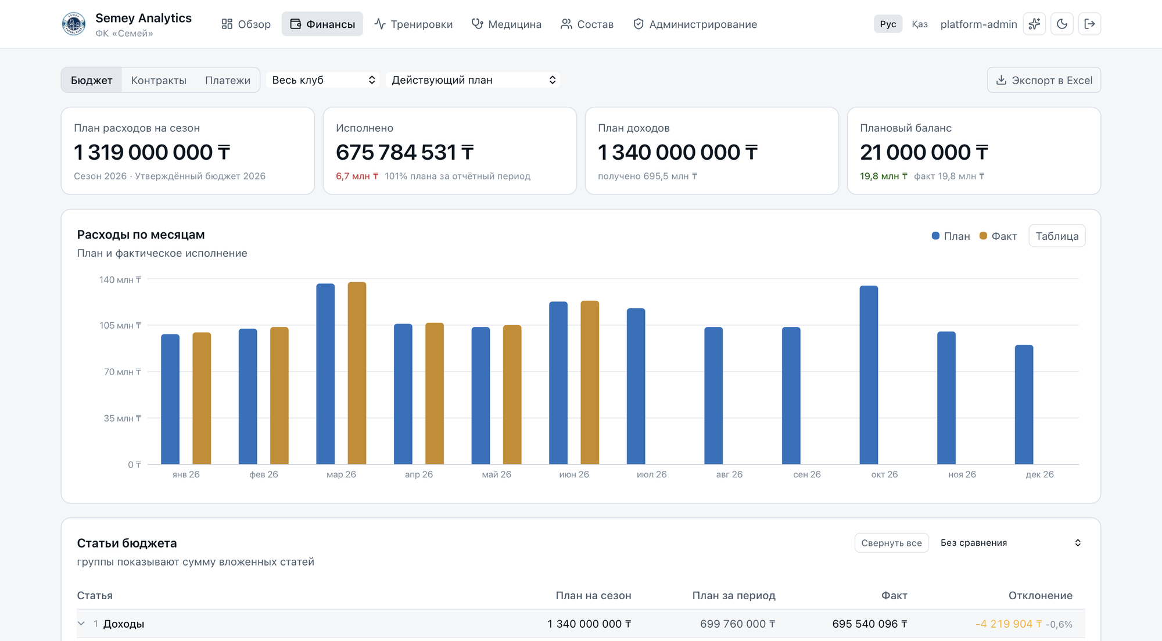Toggle the Факт legend series
The image size is (1162, 641).
(x=998, y=236)
